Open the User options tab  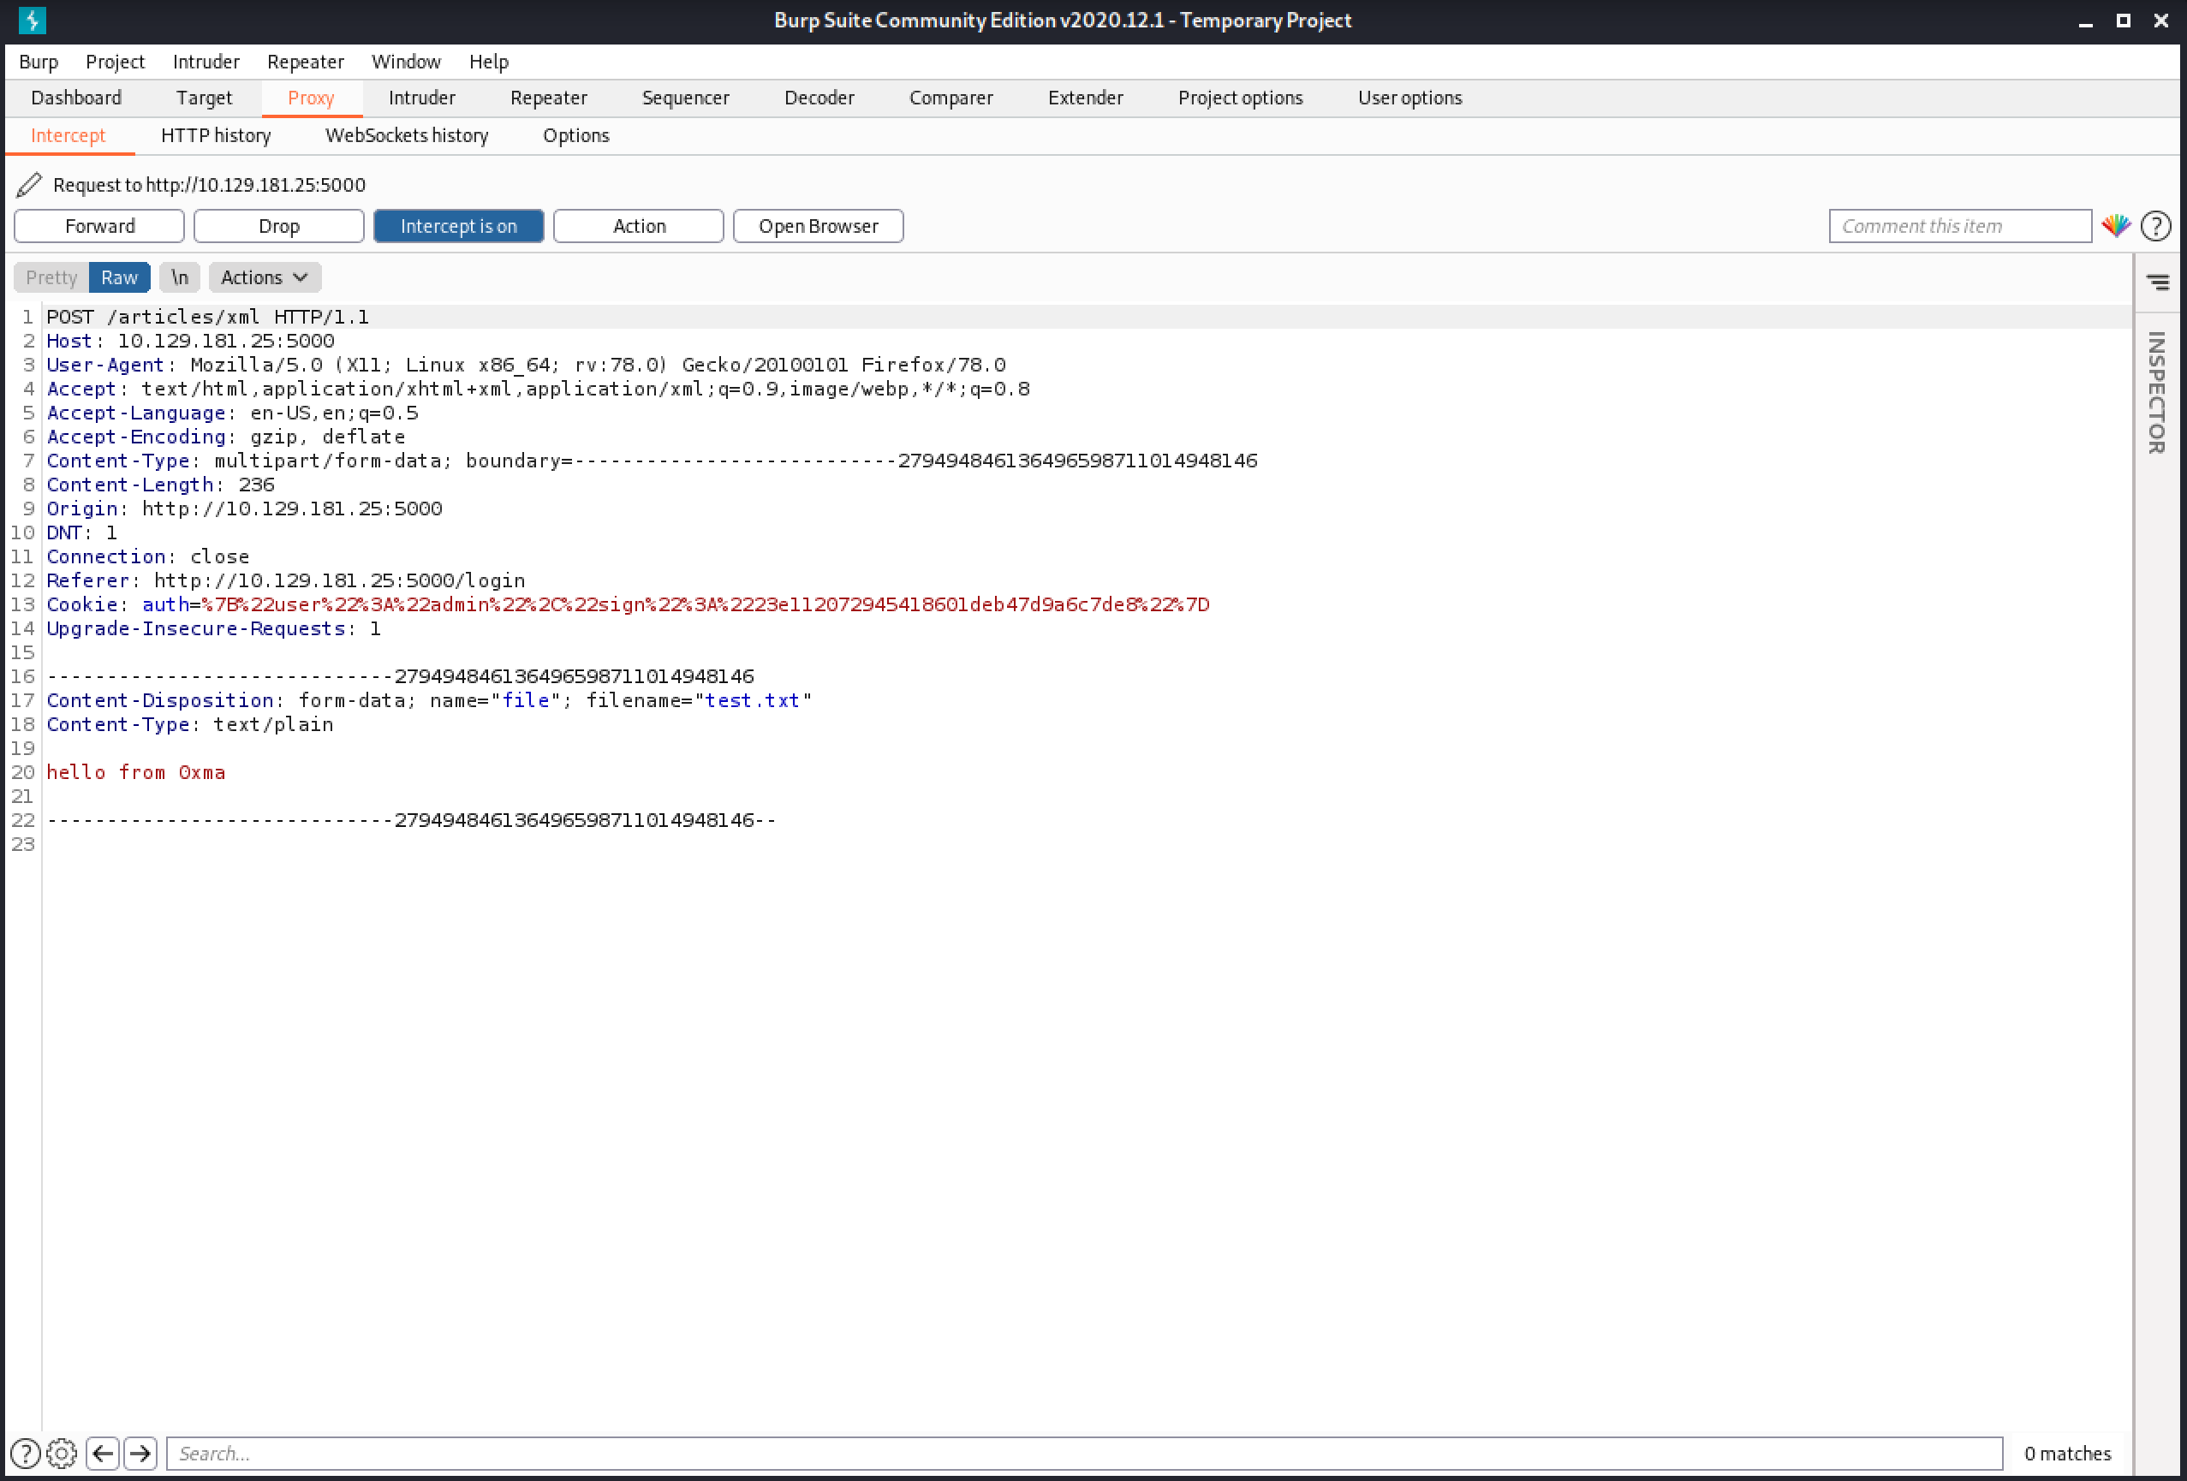click(1409, 98)
